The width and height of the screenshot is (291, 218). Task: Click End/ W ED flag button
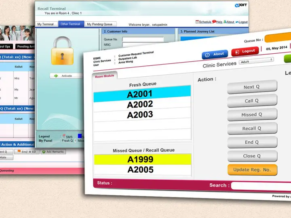coord(27,152)
